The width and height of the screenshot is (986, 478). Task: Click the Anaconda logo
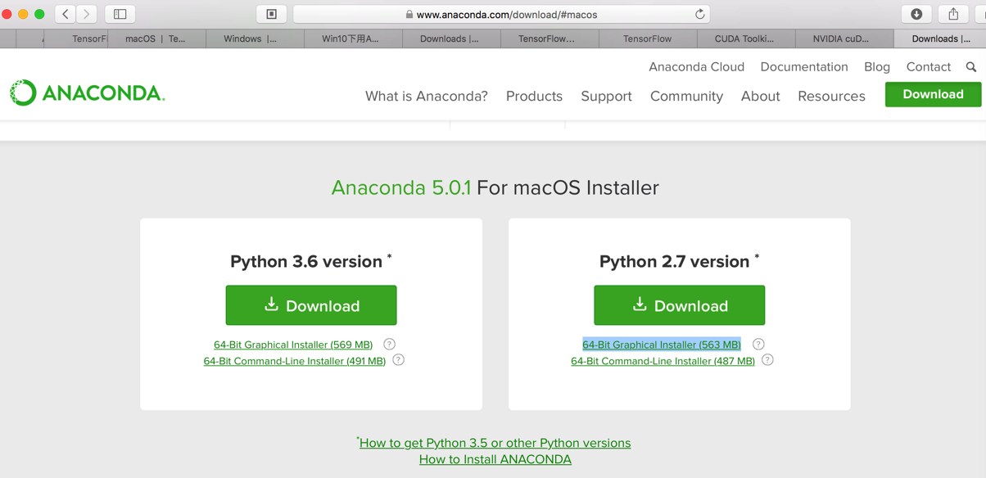[88, 93]
